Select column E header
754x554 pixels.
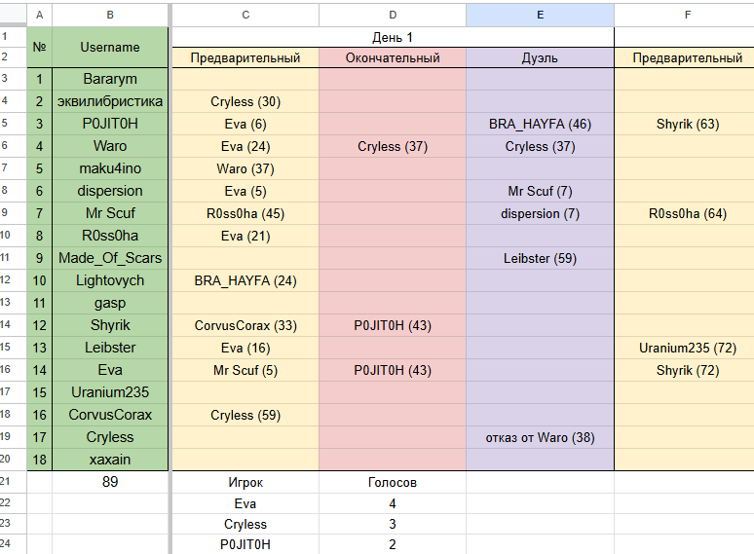click(540, 15)
